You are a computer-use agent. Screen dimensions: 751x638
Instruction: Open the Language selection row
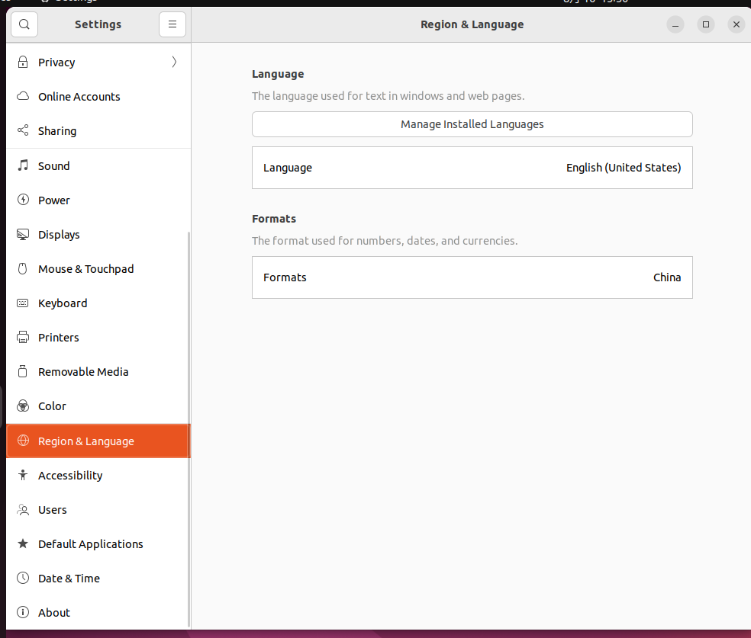[472, 168]
